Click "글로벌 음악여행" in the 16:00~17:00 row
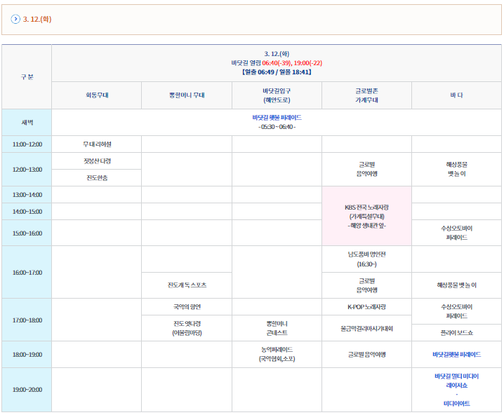 [366, 285]
